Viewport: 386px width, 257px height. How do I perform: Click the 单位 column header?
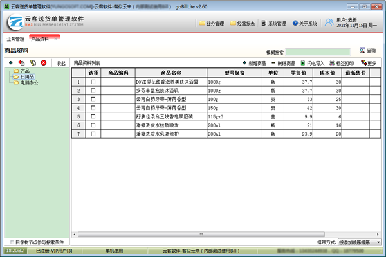(273, 73)
